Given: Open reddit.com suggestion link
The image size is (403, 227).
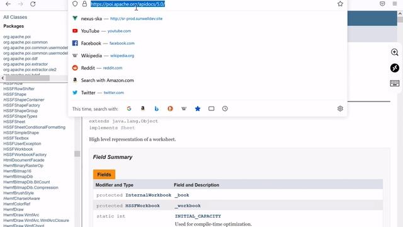Looking at the screenshot, I should 113,68.
